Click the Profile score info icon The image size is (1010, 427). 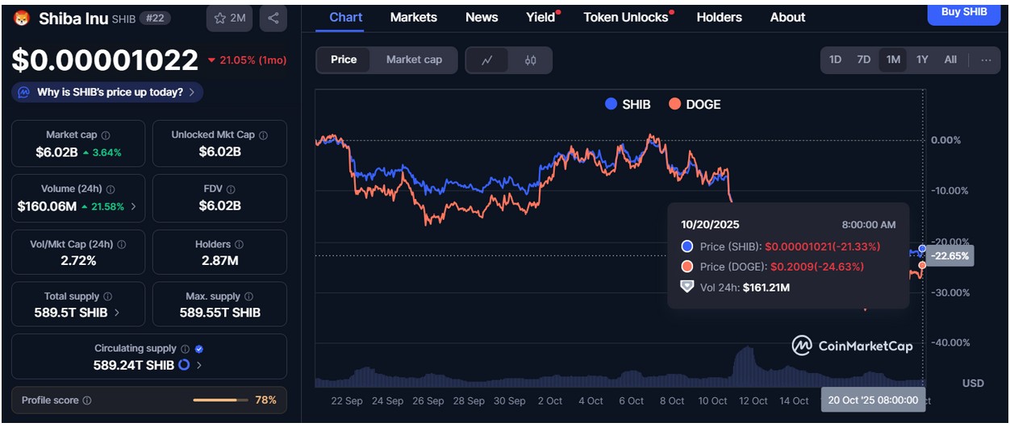point(87,400)
